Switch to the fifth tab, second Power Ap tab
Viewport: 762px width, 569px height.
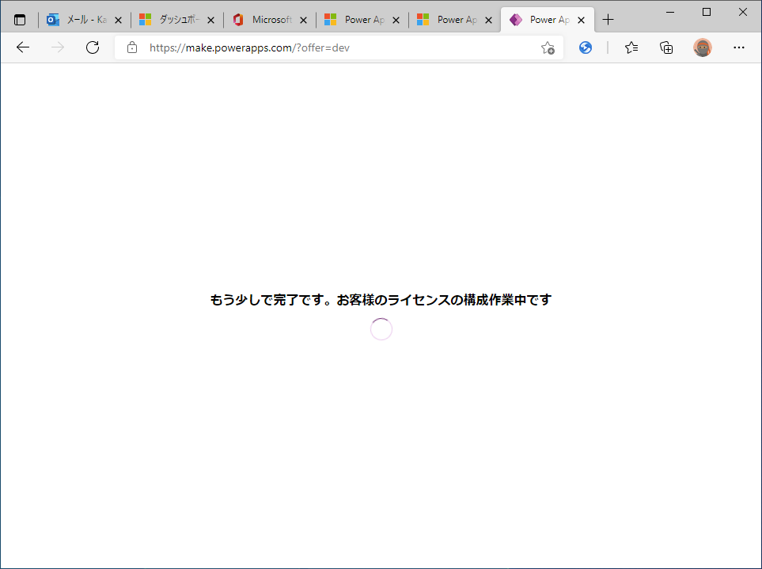click(x=455, y=20)
